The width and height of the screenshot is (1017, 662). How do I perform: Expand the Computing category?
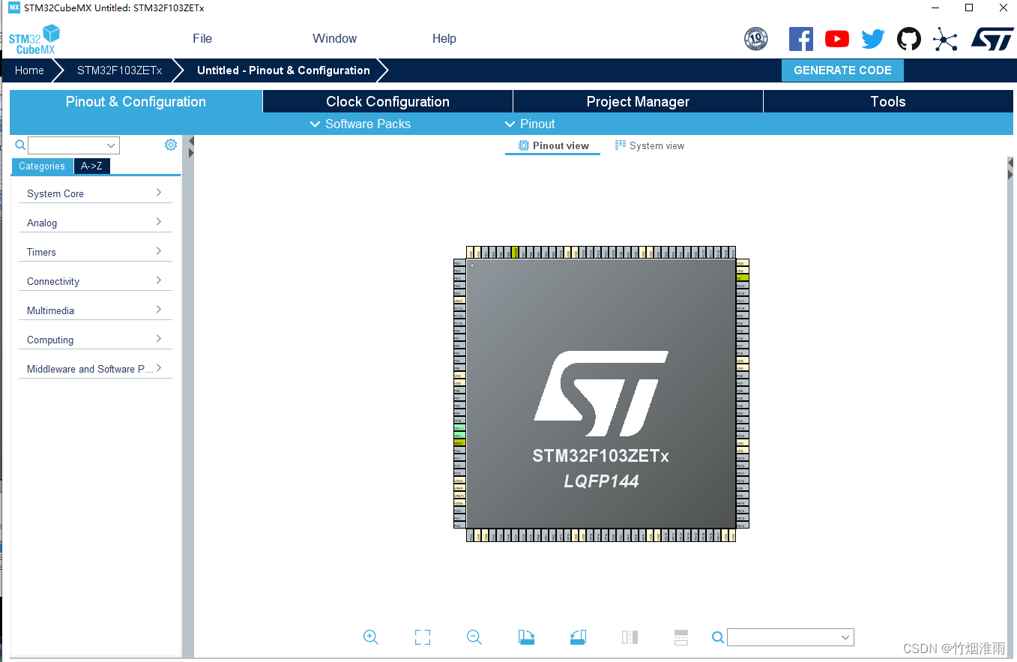click(x=95, y=340)
